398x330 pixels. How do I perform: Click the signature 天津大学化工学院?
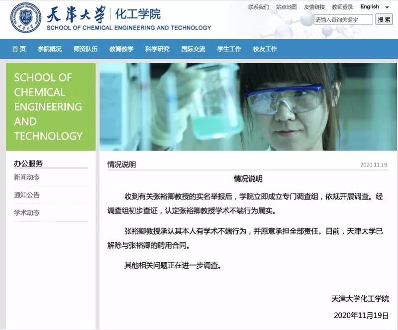[360, 299]
